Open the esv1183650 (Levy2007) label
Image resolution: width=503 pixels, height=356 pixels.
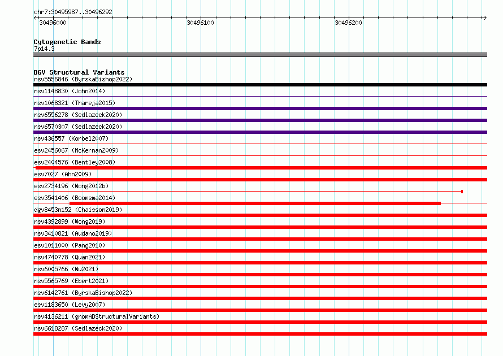pyautogui.click(x=70, y=305)
